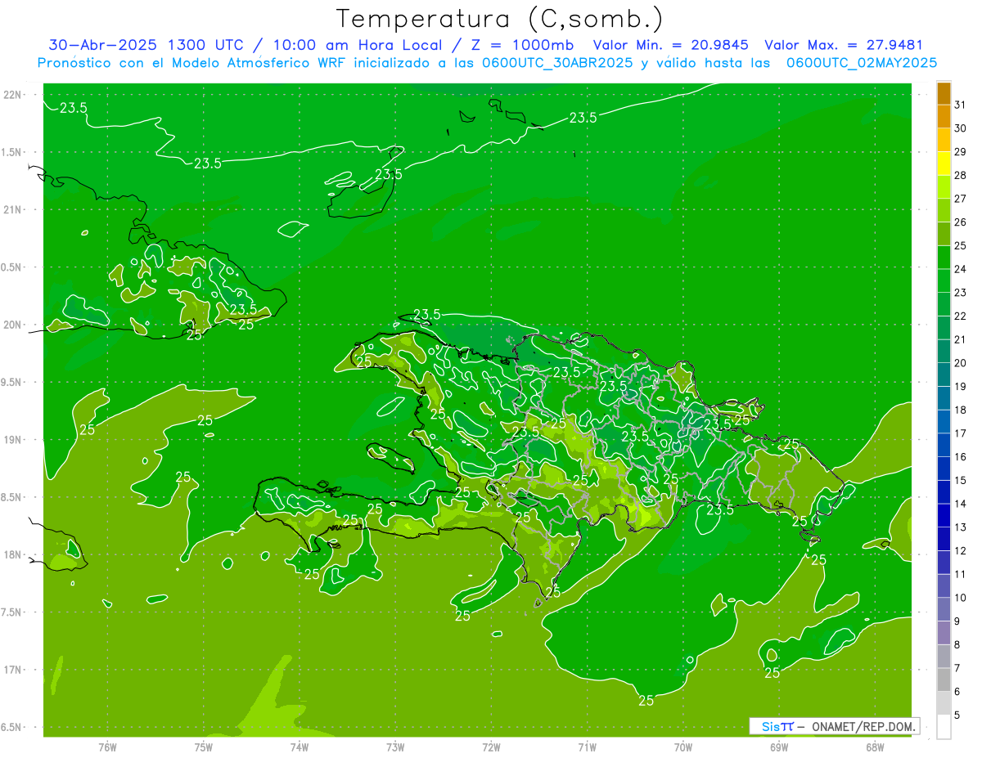The width and height of the screenshot is (982, 758).
Task: Click the number 22 on the color scale
Action: (961, 316)
